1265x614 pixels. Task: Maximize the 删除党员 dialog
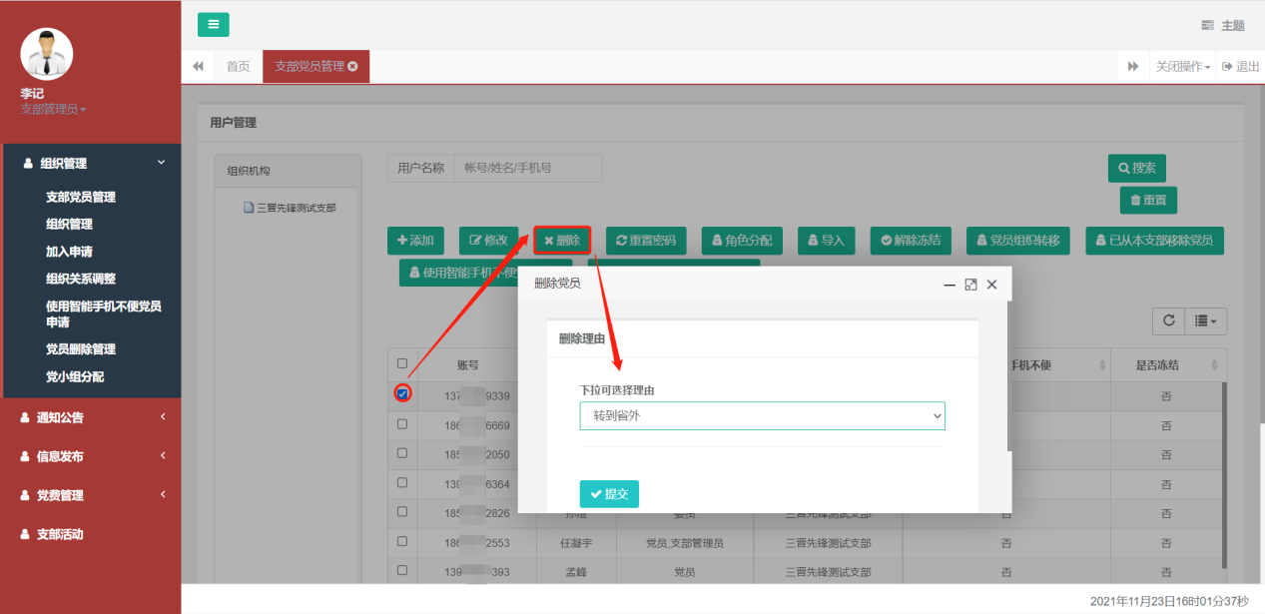[970, 285]
